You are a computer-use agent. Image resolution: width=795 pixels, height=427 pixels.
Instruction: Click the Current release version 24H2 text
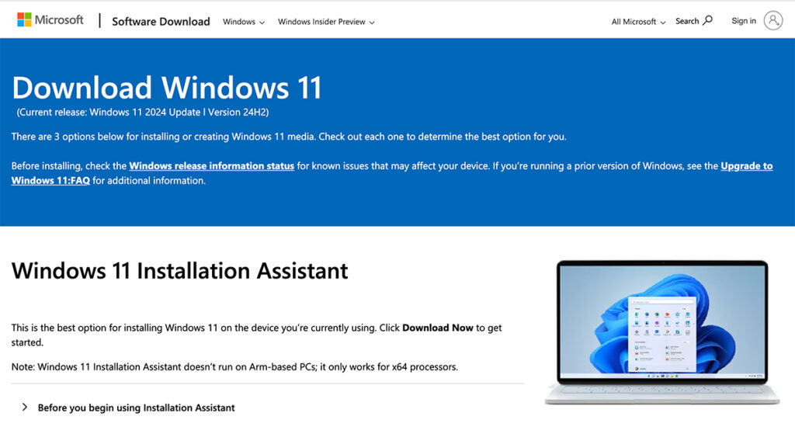point(143,113)
